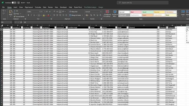Toggle the Bottom Align button
The height and width of the screenshot is (106, 189).
(60, 11)
